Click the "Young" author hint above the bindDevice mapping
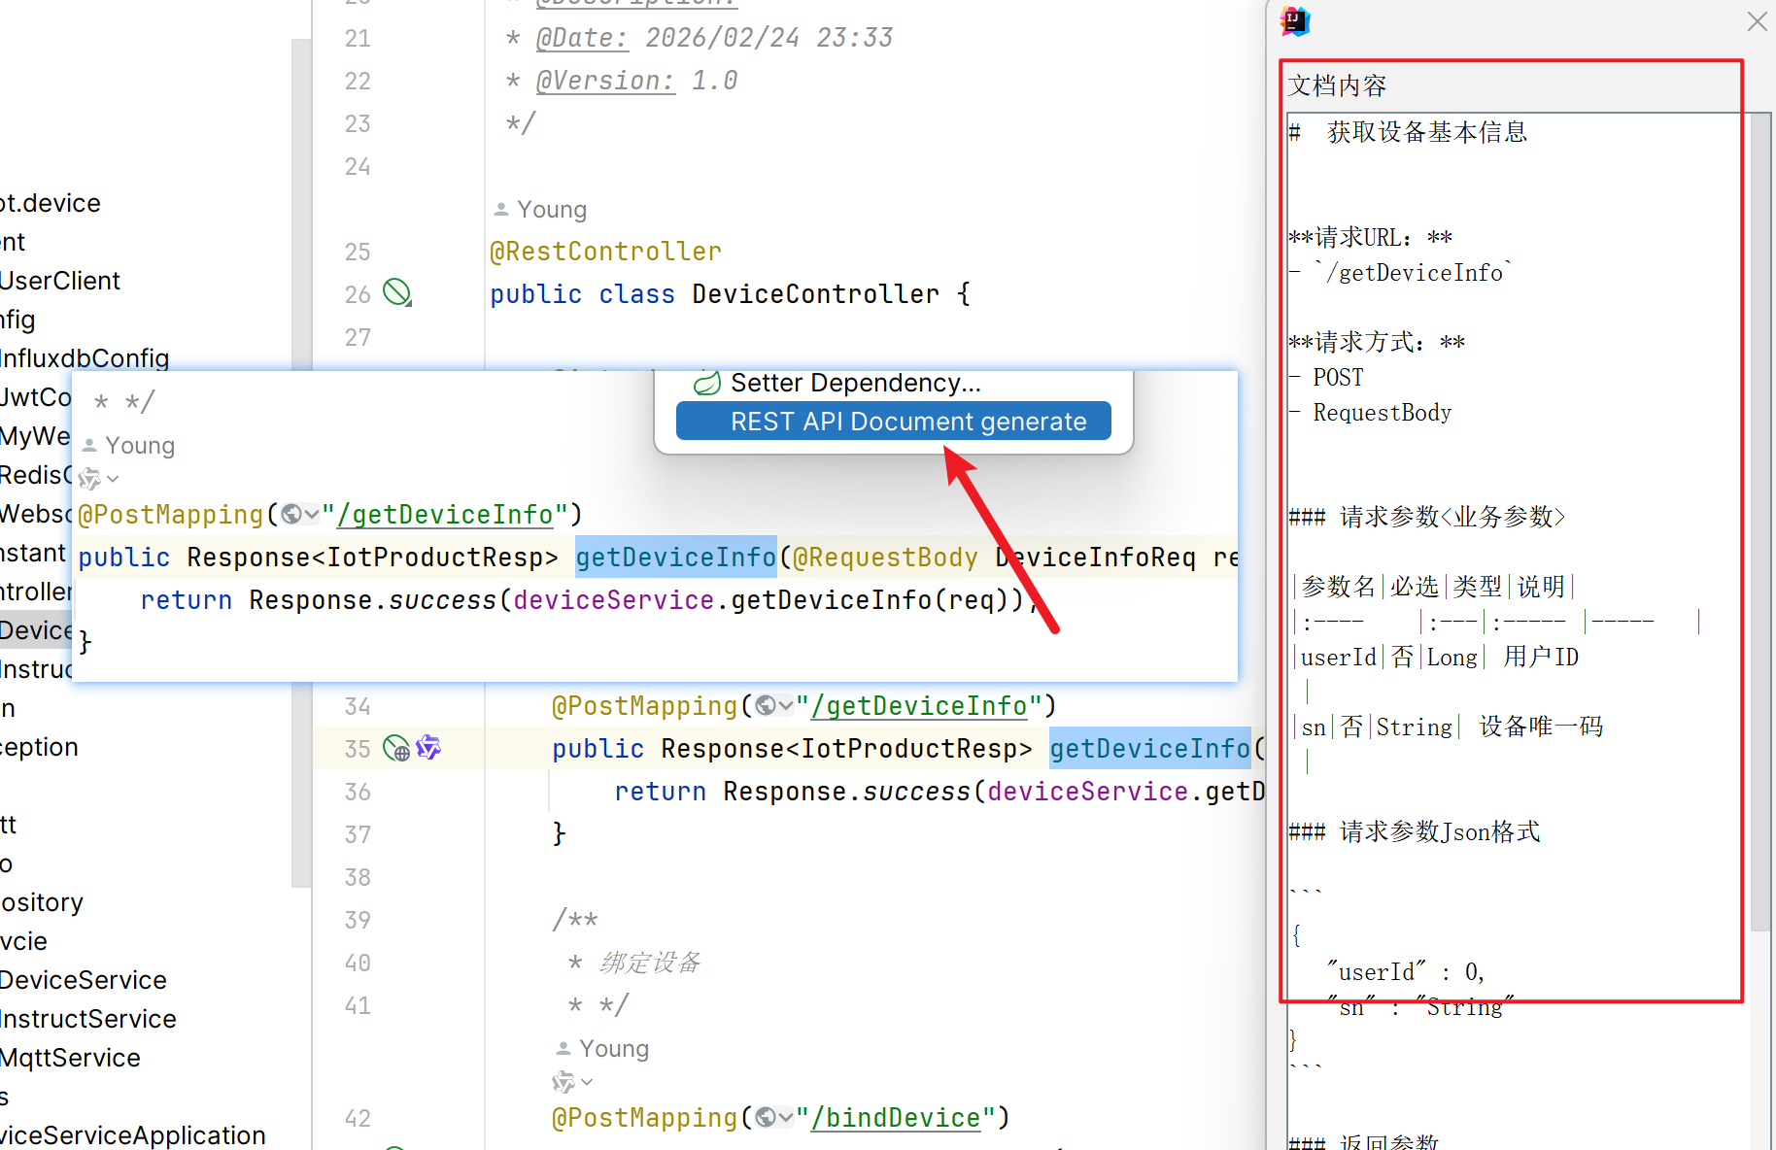 coord(614,1048)
